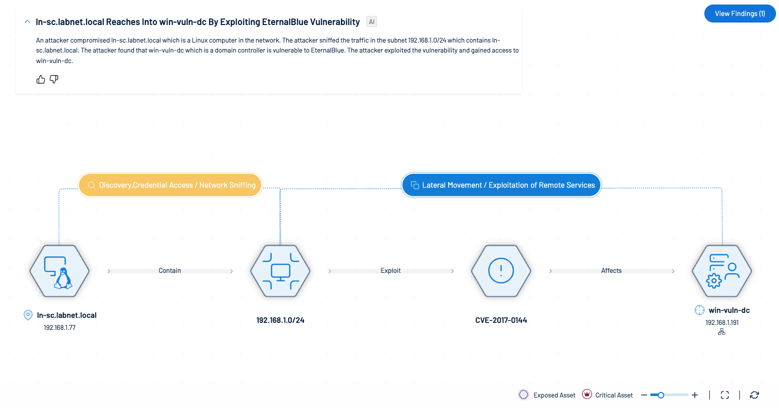
Task: Select the Network Sniffing technique label
Action: pyautogui.click(x=170, y=185)
